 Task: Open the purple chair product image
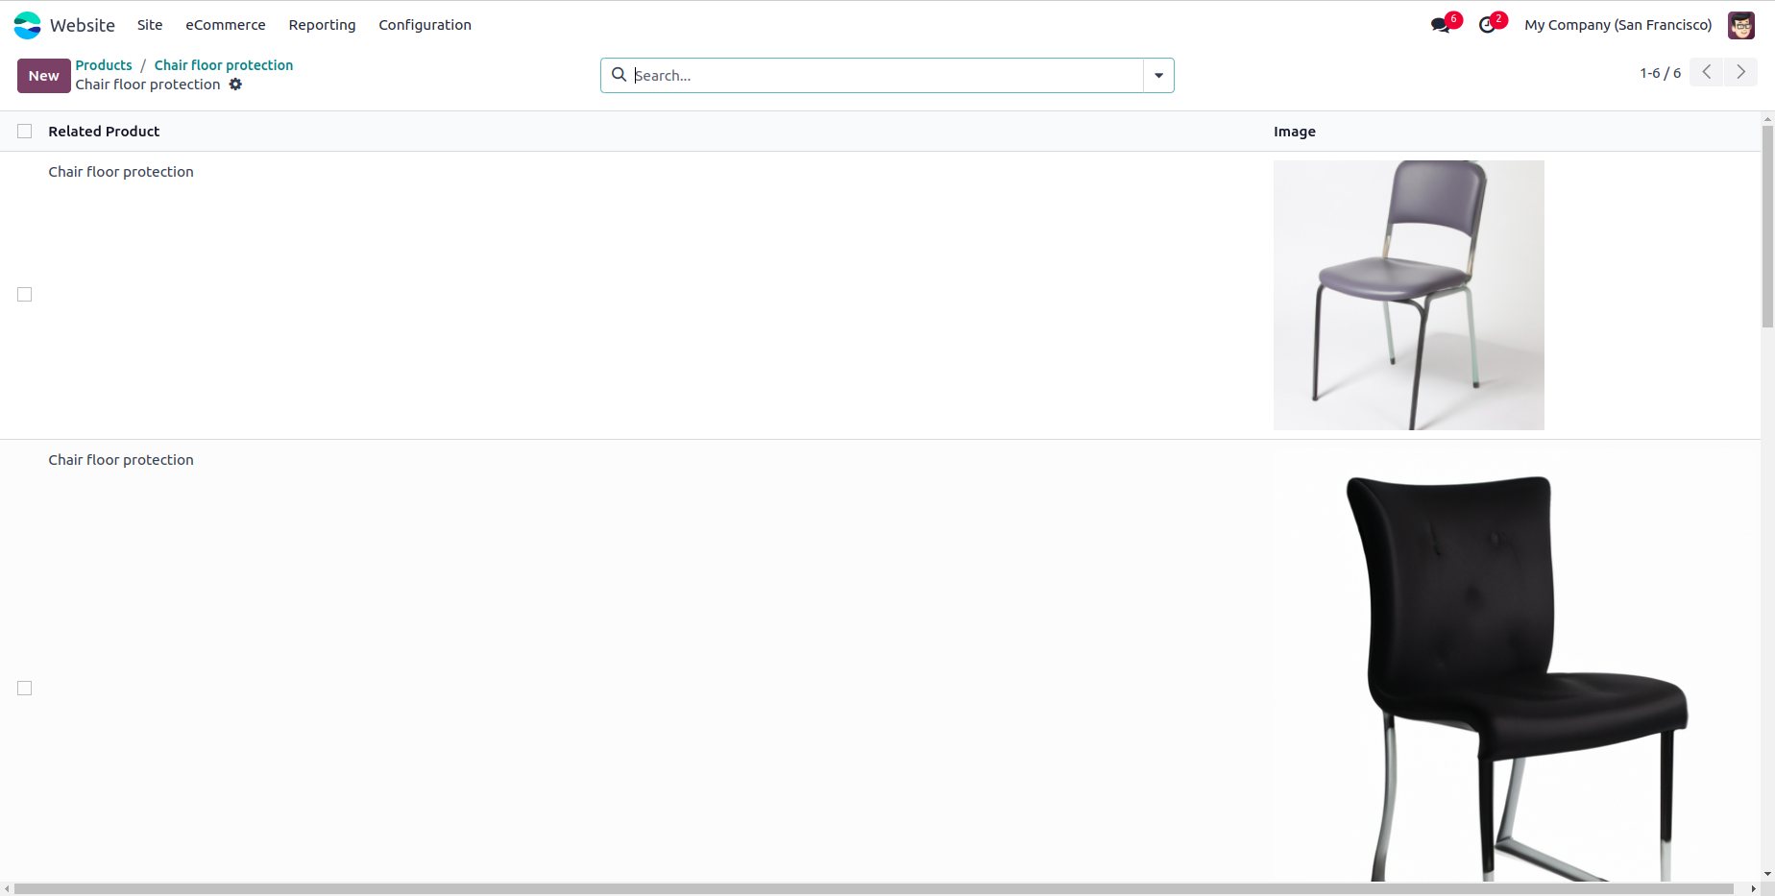[1409, 295]
